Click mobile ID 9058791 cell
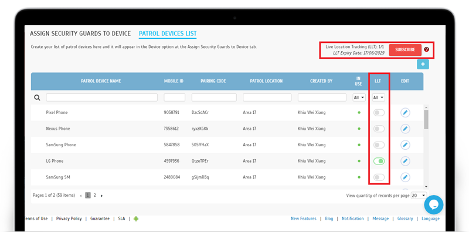This screenshot has height=232, width=469. tap(171, 113)
